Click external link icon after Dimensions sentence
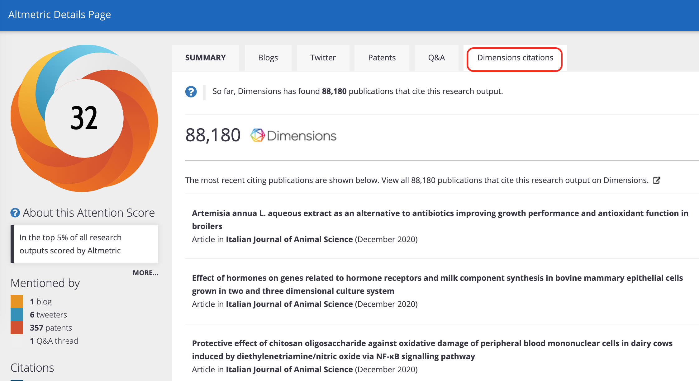 [656, 181]
